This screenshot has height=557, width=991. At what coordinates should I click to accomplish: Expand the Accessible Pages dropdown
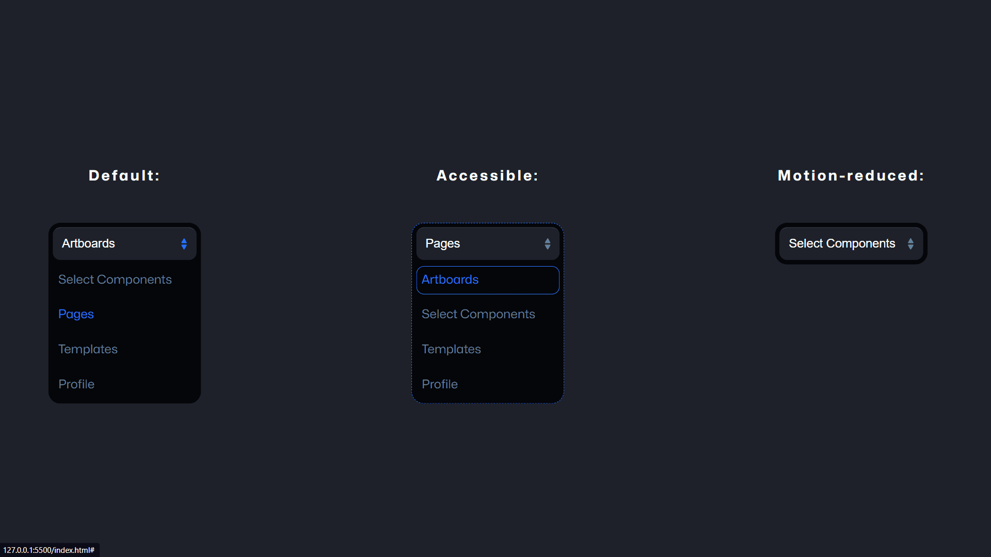[487, 243]
